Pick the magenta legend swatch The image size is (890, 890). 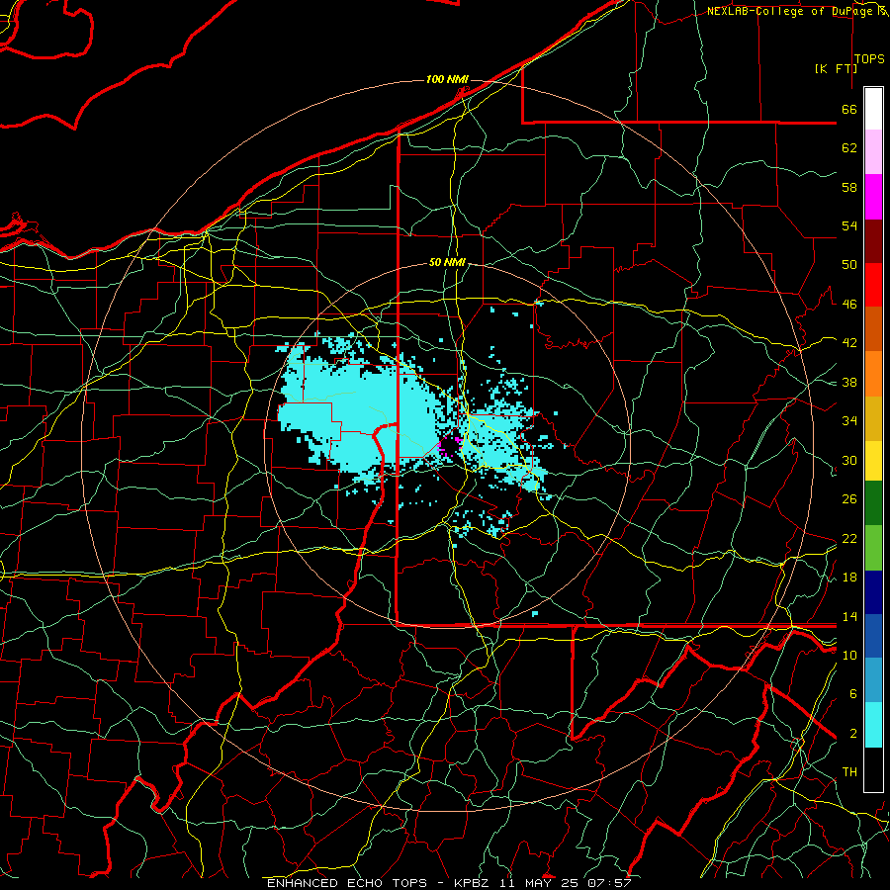tap(873, 197)
